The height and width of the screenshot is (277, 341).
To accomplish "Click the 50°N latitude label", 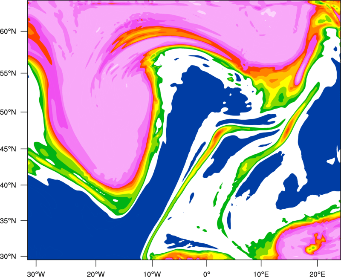I will click(8, 112).
